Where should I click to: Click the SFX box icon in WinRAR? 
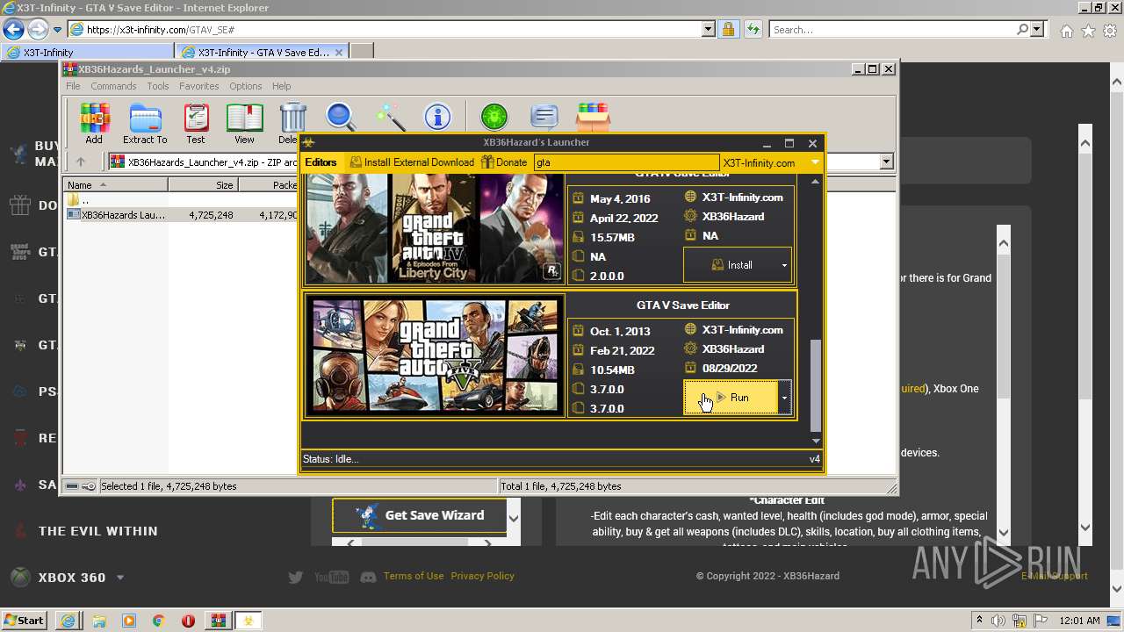point(593,117)
